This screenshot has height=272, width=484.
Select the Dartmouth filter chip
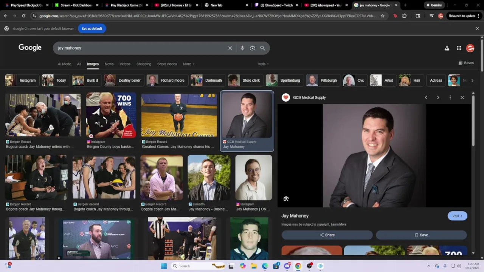[x=207, y=80]
